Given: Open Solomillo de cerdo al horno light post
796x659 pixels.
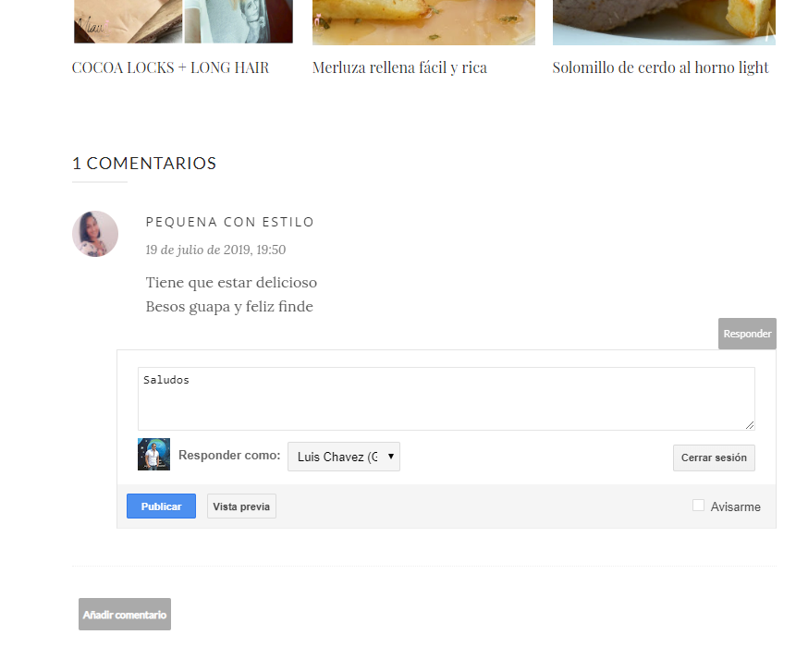Looking at the screenshot, I should (660, 67).
